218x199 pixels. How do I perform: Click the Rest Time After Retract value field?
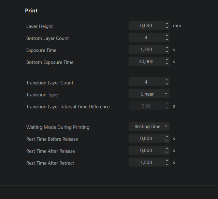tap(146, 162)
